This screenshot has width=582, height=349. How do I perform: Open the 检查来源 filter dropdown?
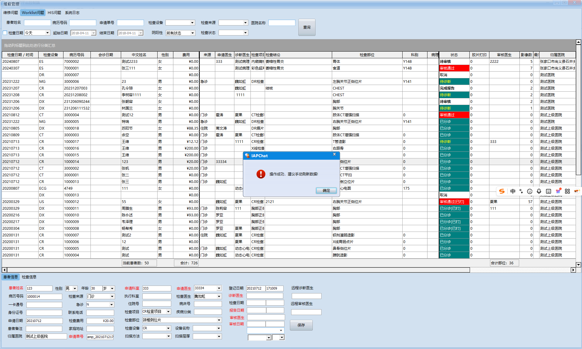[245, 23]
